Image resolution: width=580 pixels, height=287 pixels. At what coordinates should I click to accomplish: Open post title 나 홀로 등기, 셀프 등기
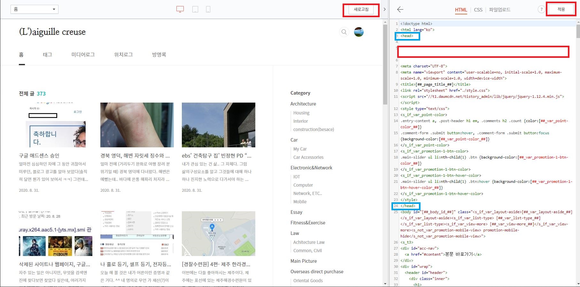[x=136, y=264]
